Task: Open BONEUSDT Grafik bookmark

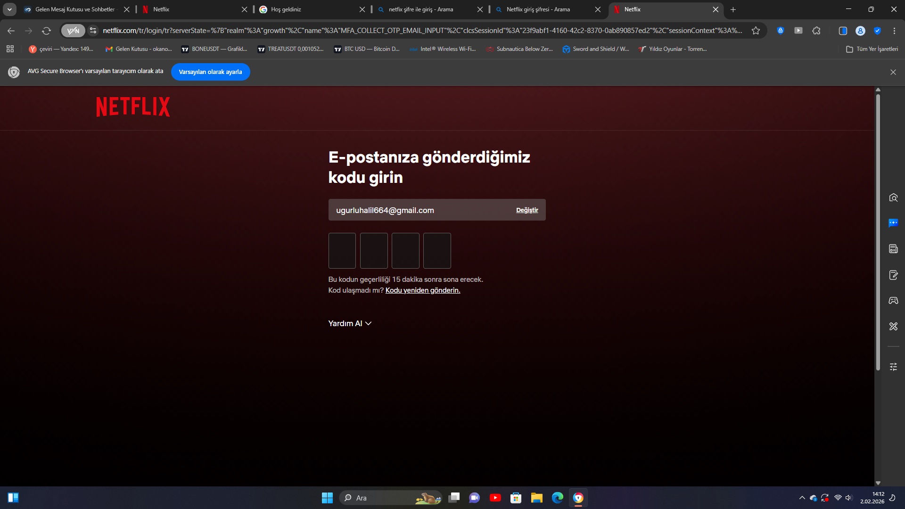Action: (x=214, y=49)
